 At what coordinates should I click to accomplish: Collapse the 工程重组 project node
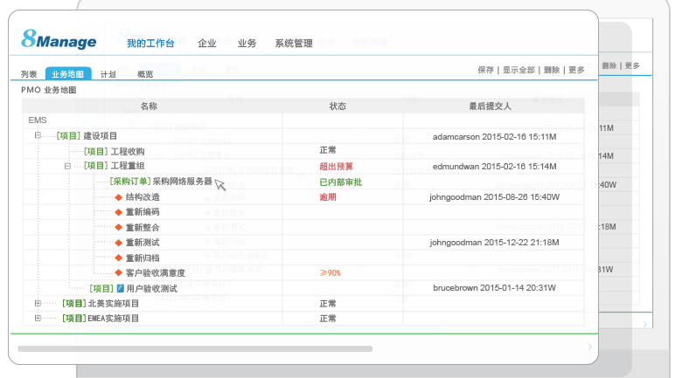[x=67, y=165]
